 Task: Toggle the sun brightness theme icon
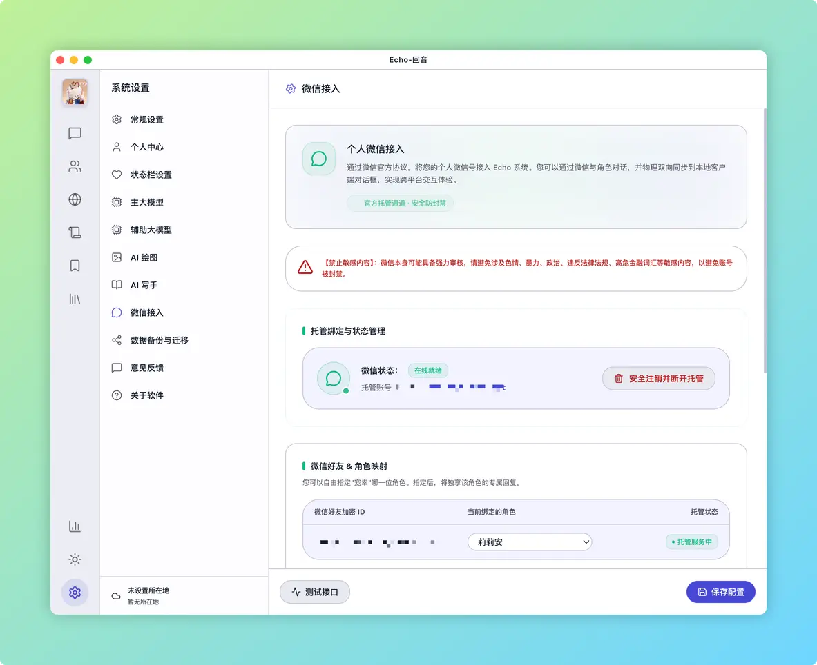75,559
